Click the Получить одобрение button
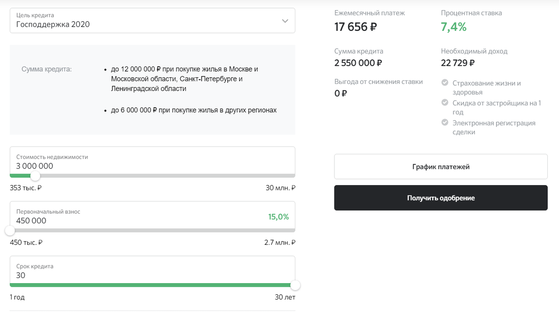Viewport: 559px width, 312px height. click(x=441, y=198)
